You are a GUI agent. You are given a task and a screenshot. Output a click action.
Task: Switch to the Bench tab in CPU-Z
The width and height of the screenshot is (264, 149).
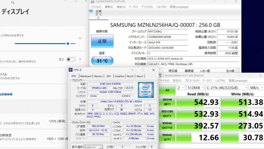130,76
